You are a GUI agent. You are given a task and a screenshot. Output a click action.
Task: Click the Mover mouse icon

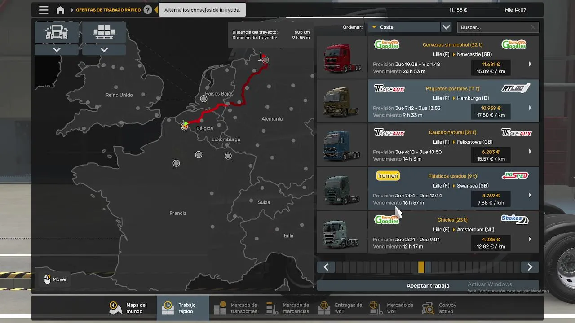click(47, 279)
